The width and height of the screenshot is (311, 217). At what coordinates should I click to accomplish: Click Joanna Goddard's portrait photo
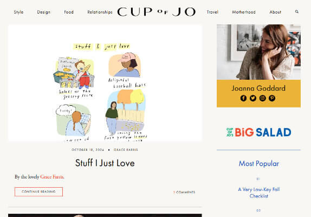[x=258, y=52]
